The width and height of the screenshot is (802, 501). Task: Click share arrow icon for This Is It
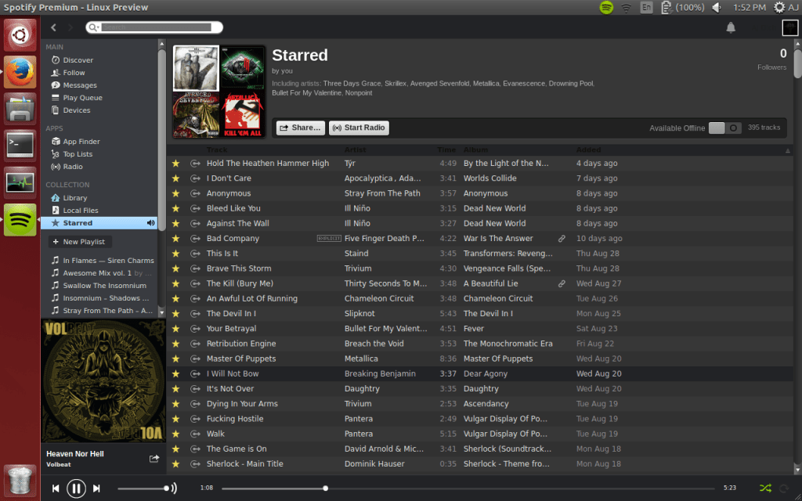coord(195,254)
